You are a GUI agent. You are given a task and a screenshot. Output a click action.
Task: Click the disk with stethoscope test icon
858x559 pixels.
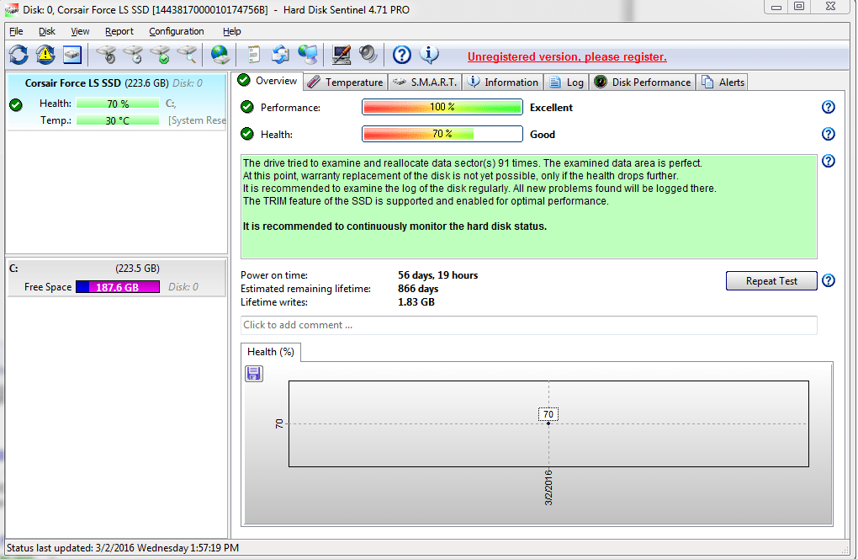pyautogui.click(x=106, y=55)
